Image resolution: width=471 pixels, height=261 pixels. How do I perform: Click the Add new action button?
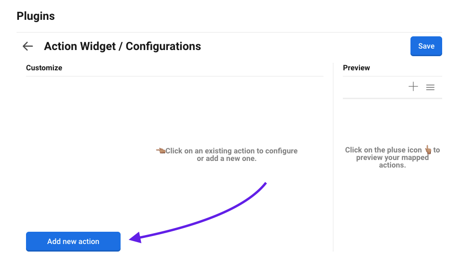point(73,241)
